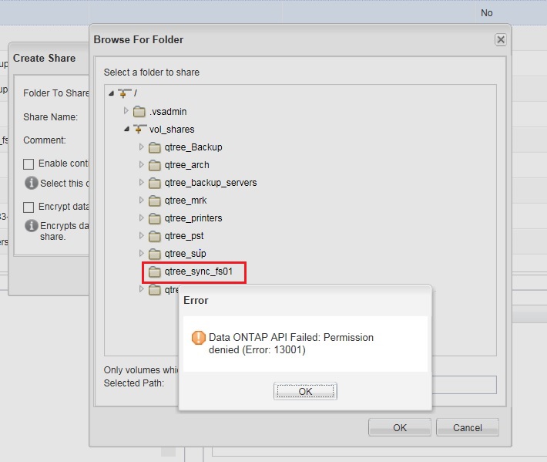The image size is (547, 462).
Task: Click the root volume icon
Action: (125, 93)
